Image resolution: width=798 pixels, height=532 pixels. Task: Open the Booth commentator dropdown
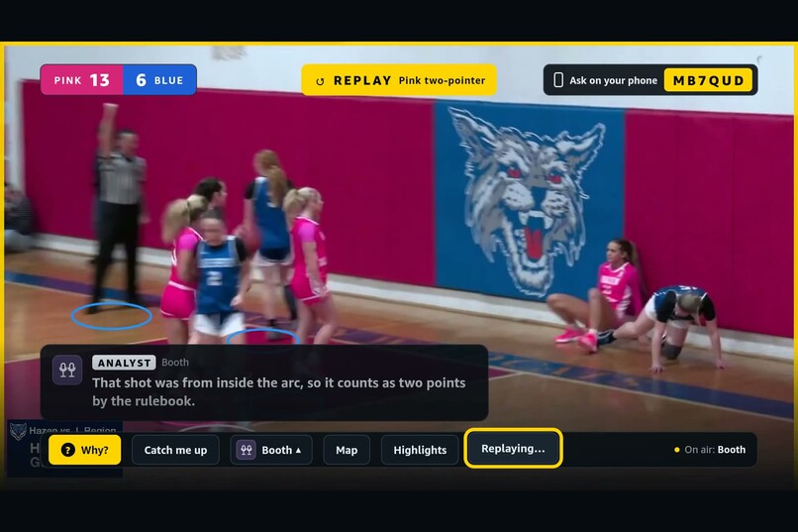(x=271, y=450)
